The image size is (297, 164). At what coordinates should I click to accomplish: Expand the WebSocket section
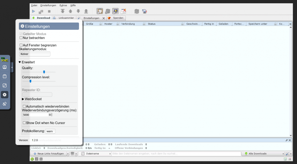pyautogui.click(x=32, y=99)
